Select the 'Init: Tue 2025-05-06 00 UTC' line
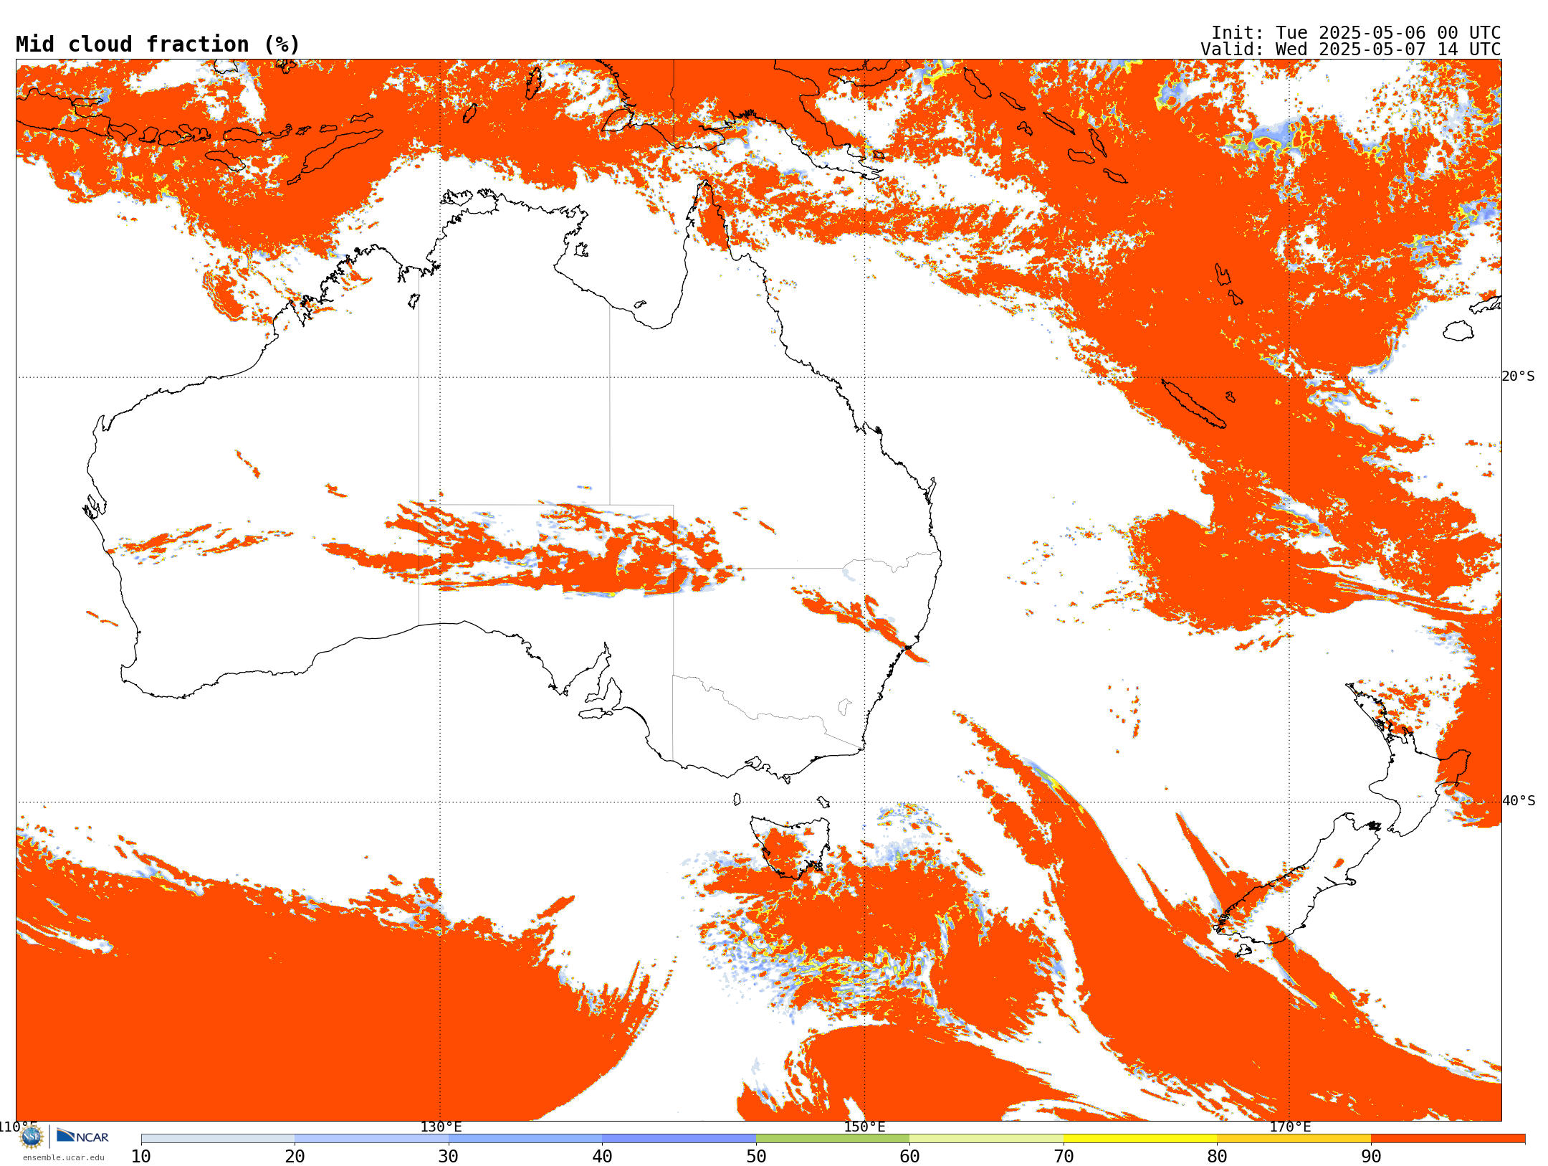 1356,33
